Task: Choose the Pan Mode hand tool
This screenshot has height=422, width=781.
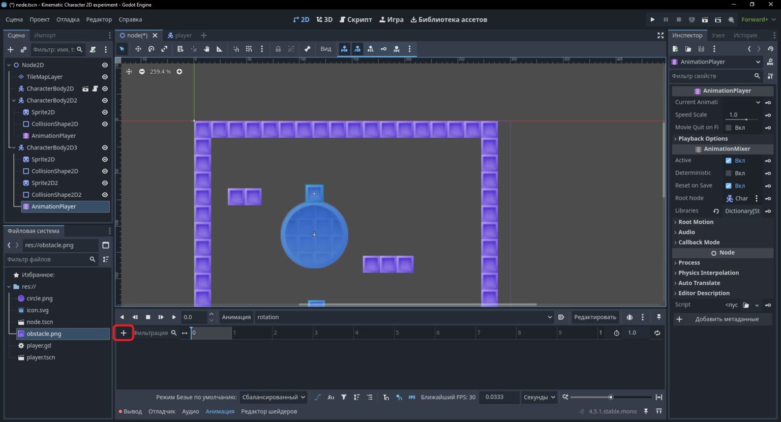Action: pyautogui.click(x=206, y=49)
